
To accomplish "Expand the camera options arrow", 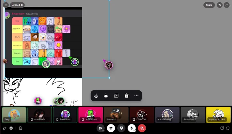I will [103, 131].
